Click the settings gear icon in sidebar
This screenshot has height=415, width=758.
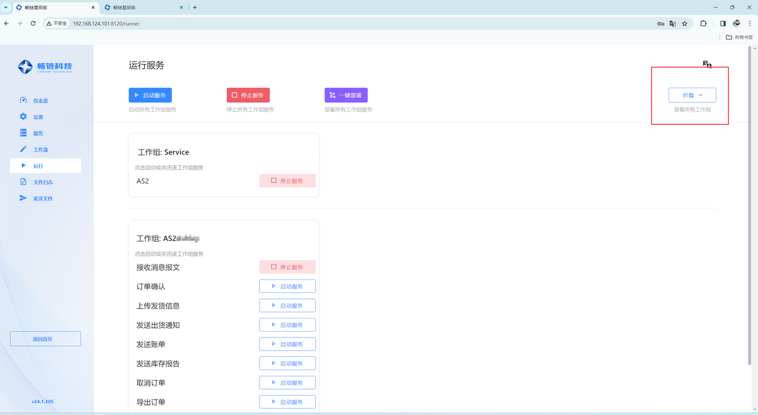point(23,117)
